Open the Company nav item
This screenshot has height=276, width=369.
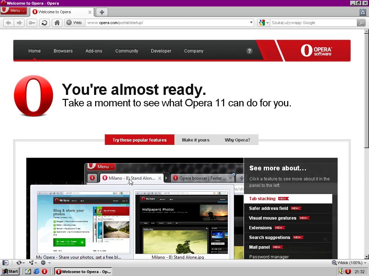pyautogui.click(x=194, y=51)
